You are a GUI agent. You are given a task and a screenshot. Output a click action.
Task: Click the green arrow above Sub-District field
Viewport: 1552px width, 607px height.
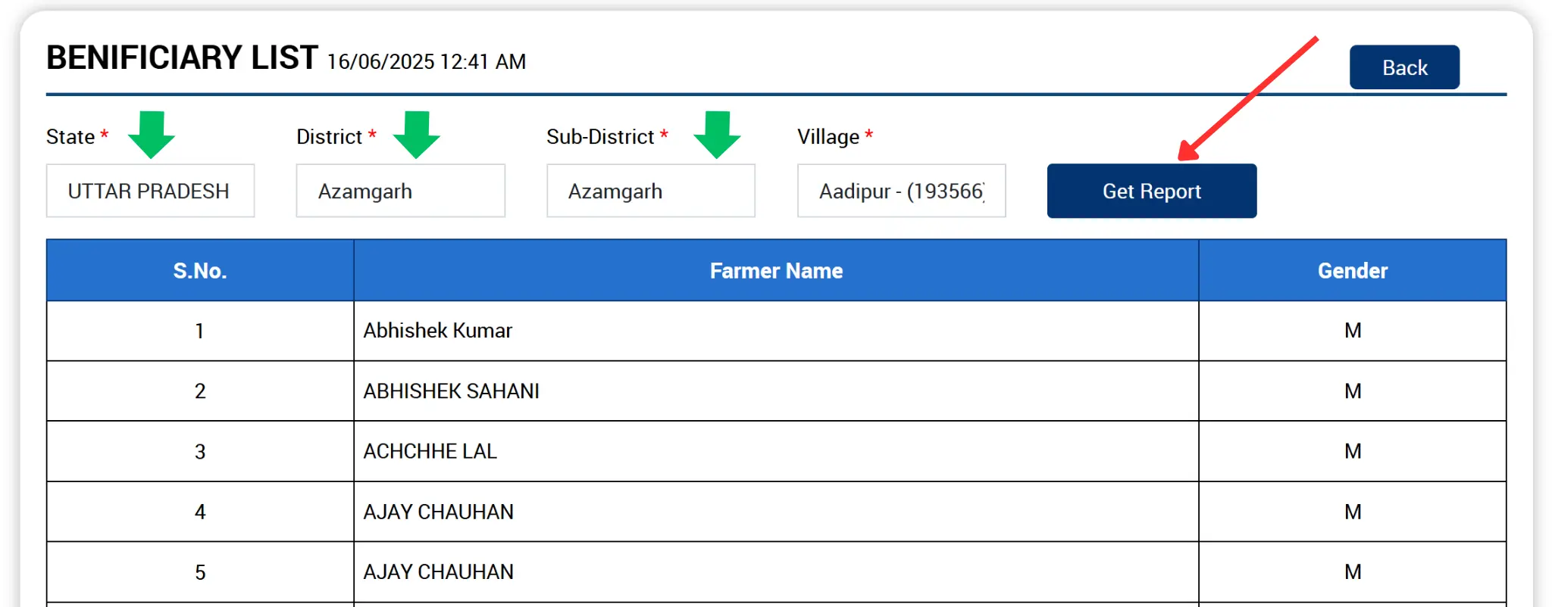pyautogui.click(x=717, y=134)
